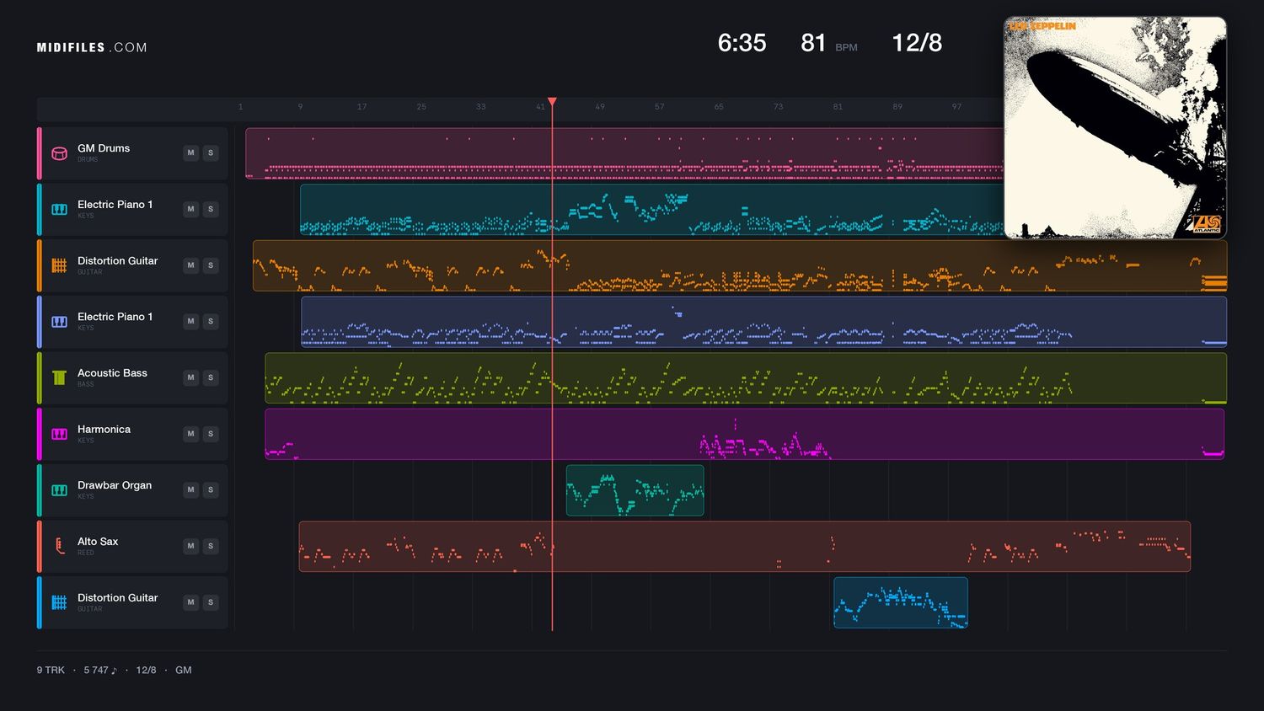This screenshot has height=711, width=1264.
Task: Click the Drawbar Organ keys icon
Action: point(60,490)
